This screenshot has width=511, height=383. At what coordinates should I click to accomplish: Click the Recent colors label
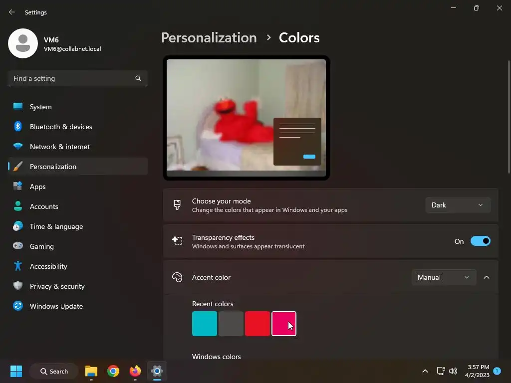pyautogui.click(x=213, y=304)
